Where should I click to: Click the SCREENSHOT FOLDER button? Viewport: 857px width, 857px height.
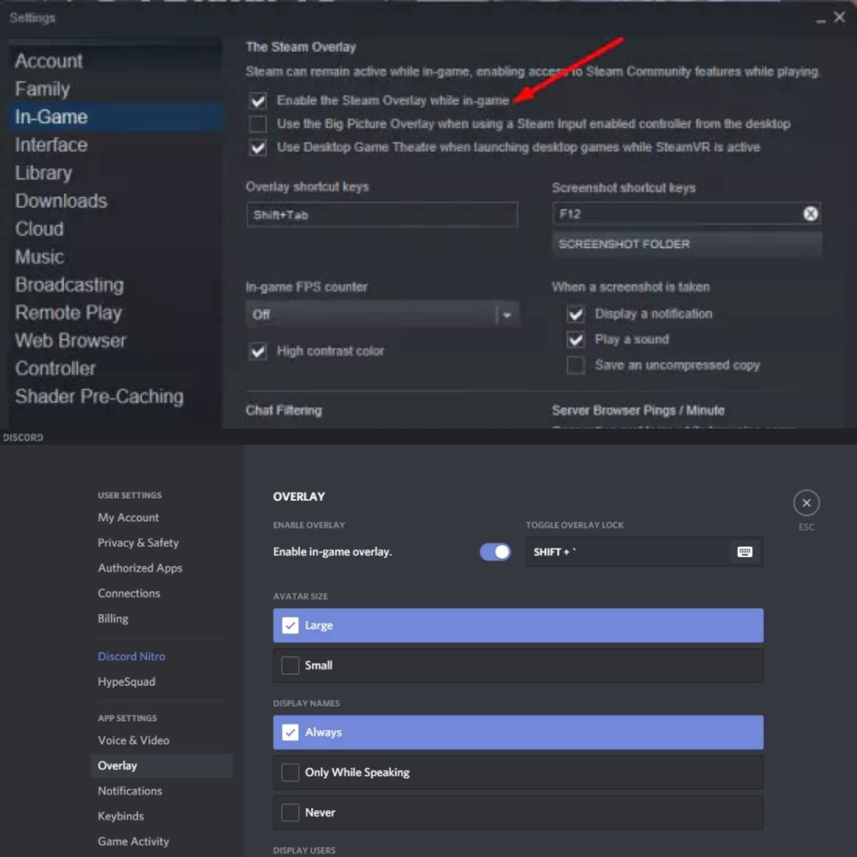tap(687, 244)
